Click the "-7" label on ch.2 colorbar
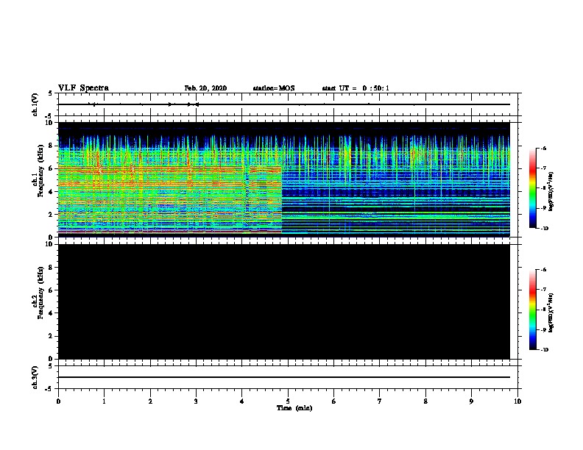583x450 pixels. (x=543, y=289)
